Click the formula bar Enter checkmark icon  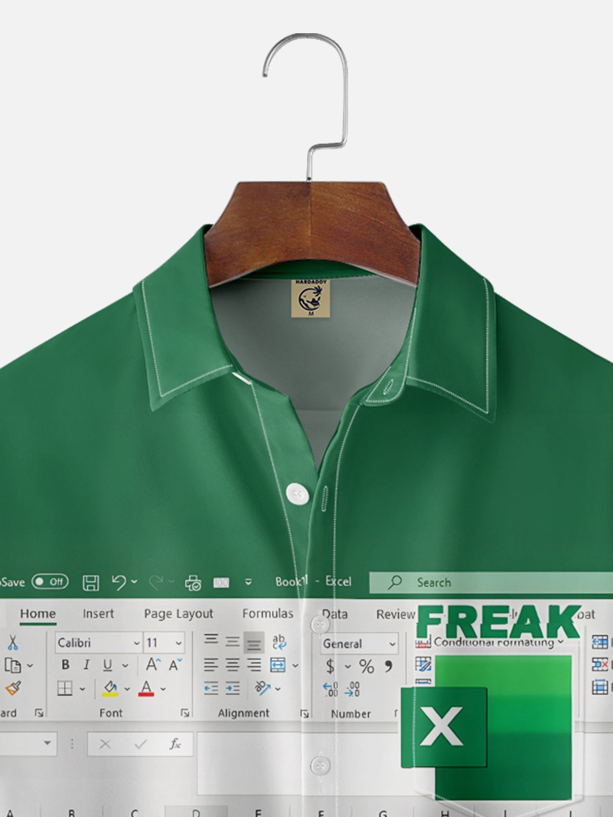pos(140,744)
